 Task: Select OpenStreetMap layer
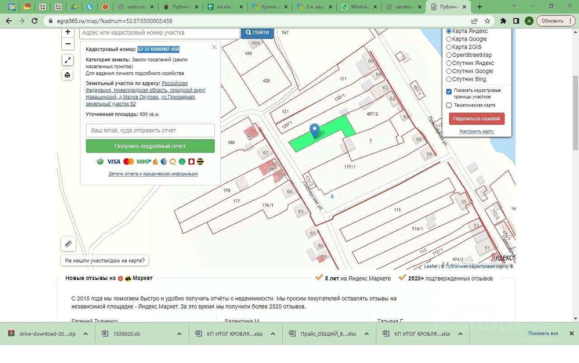tap(449, 55)
